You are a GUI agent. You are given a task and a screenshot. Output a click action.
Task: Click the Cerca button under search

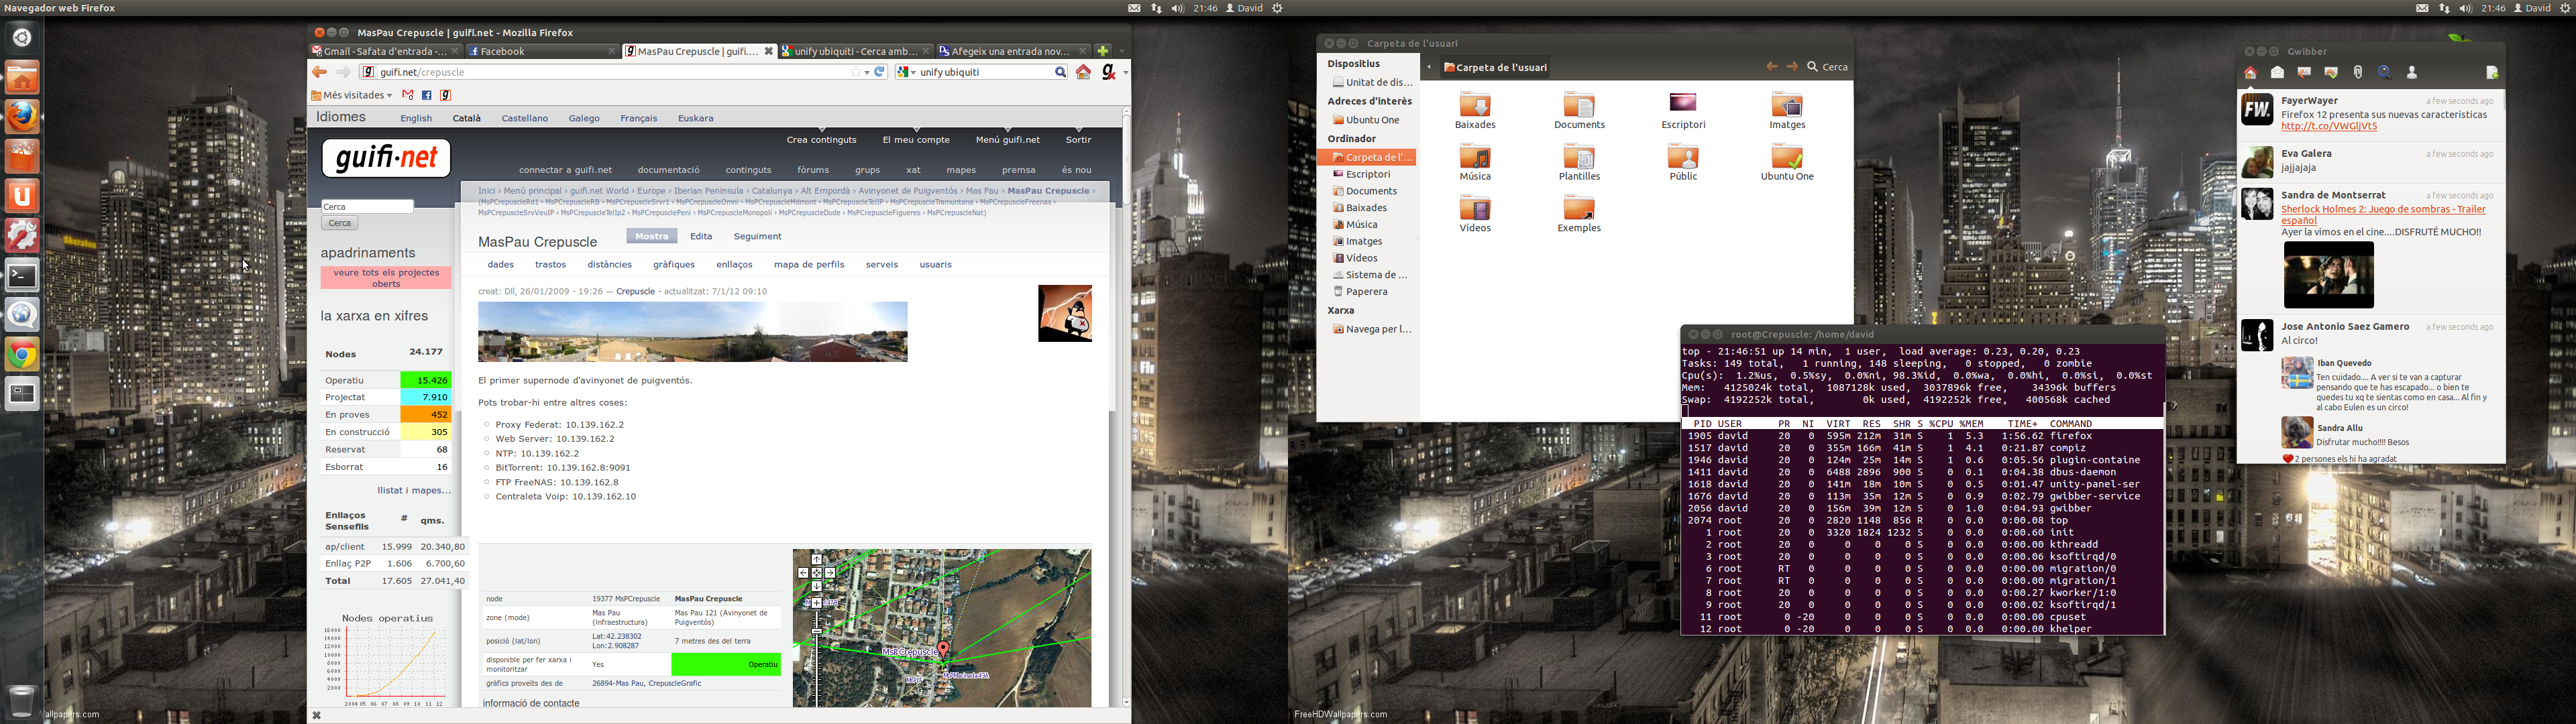[340, 224]
